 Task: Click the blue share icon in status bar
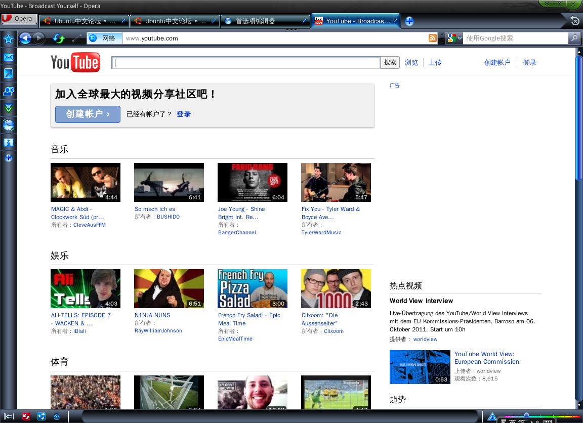pos(41,417)
